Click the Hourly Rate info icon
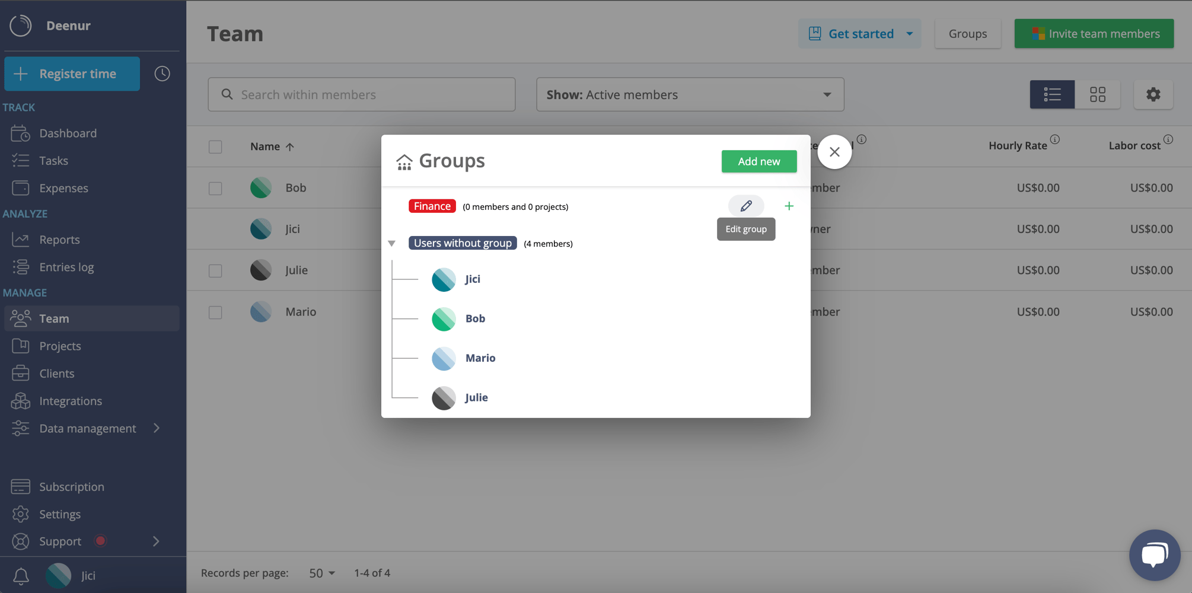Image resolution: width=1192 pixels, height=593 pixels. [1054, 139]
